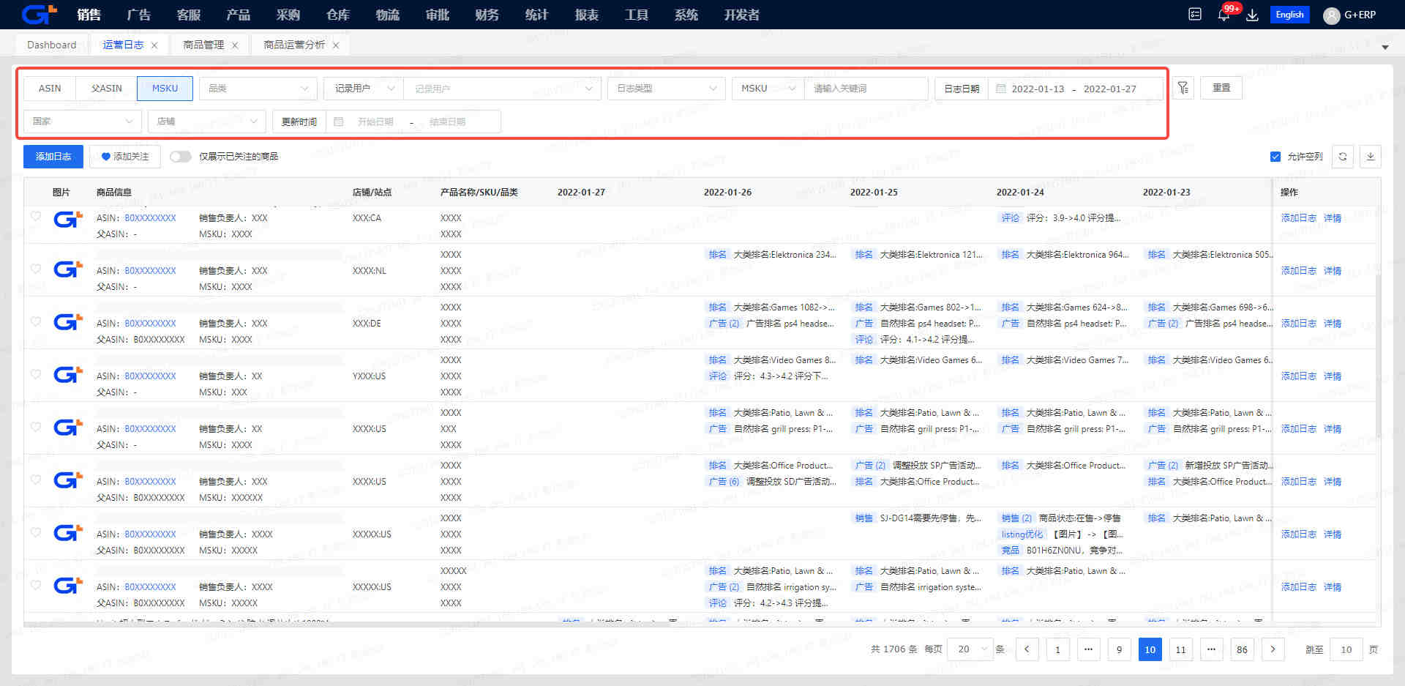The height and width of the screenshot is (686, 1405).
Task: Favorite the product row with store XXX:DE
Action: tap(36, 321)
